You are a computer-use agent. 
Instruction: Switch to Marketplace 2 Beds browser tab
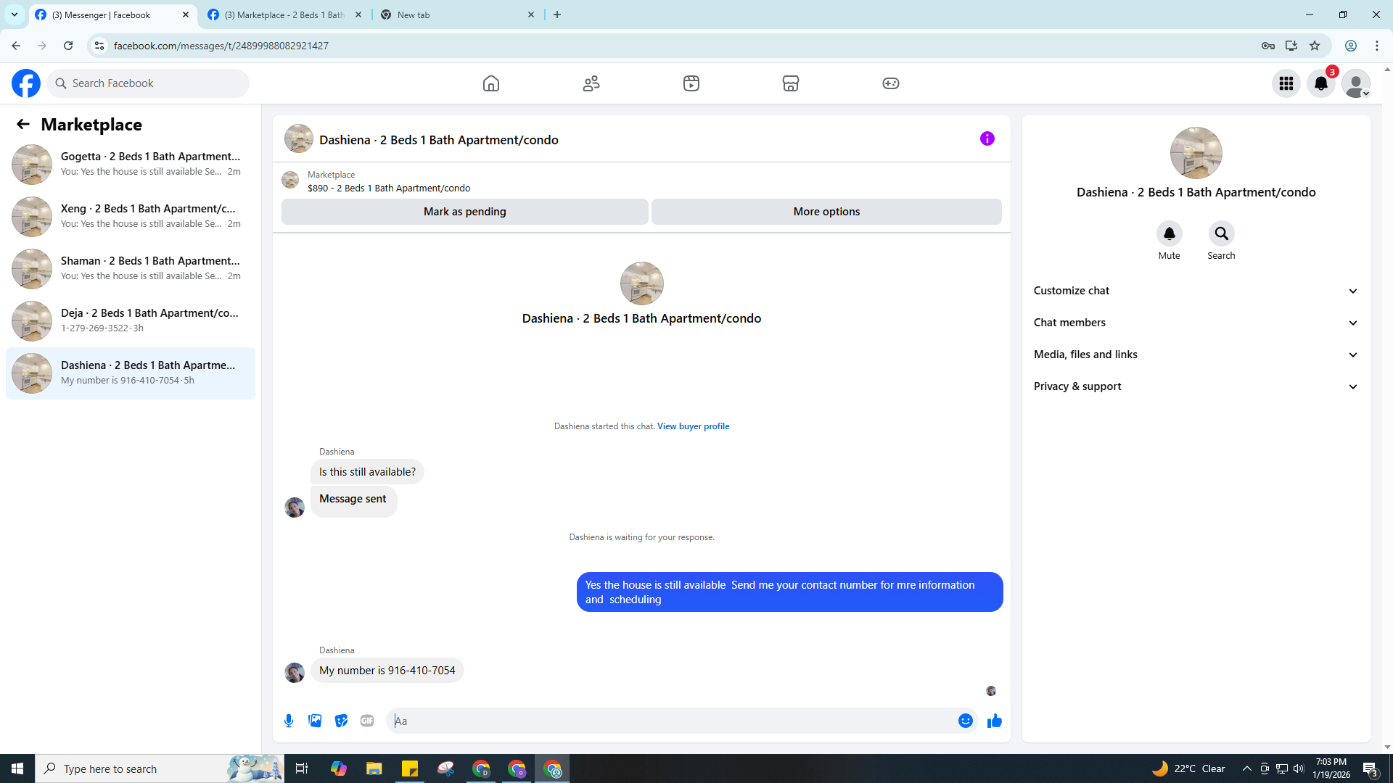click(x=284, y=14)
